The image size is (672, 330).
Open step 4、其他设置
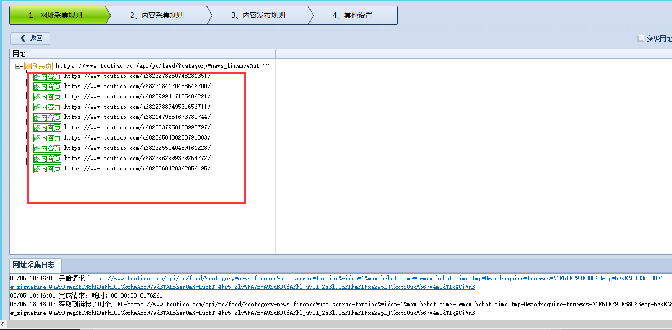(353, 15)
